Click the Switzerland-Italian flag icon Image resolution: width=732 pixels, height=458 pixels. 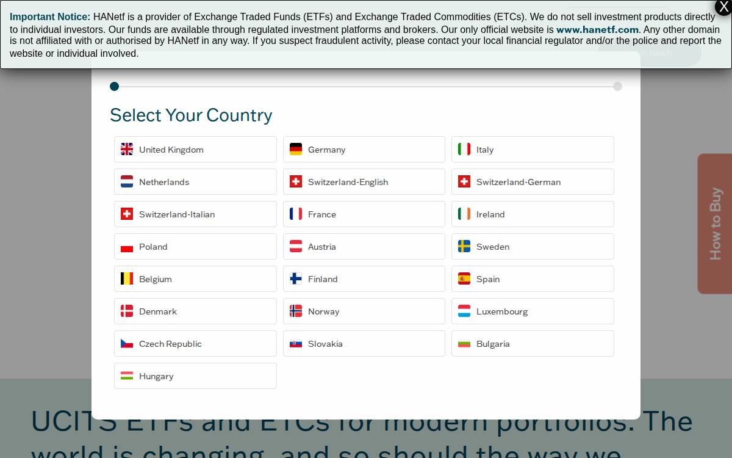tap(127, 214)
